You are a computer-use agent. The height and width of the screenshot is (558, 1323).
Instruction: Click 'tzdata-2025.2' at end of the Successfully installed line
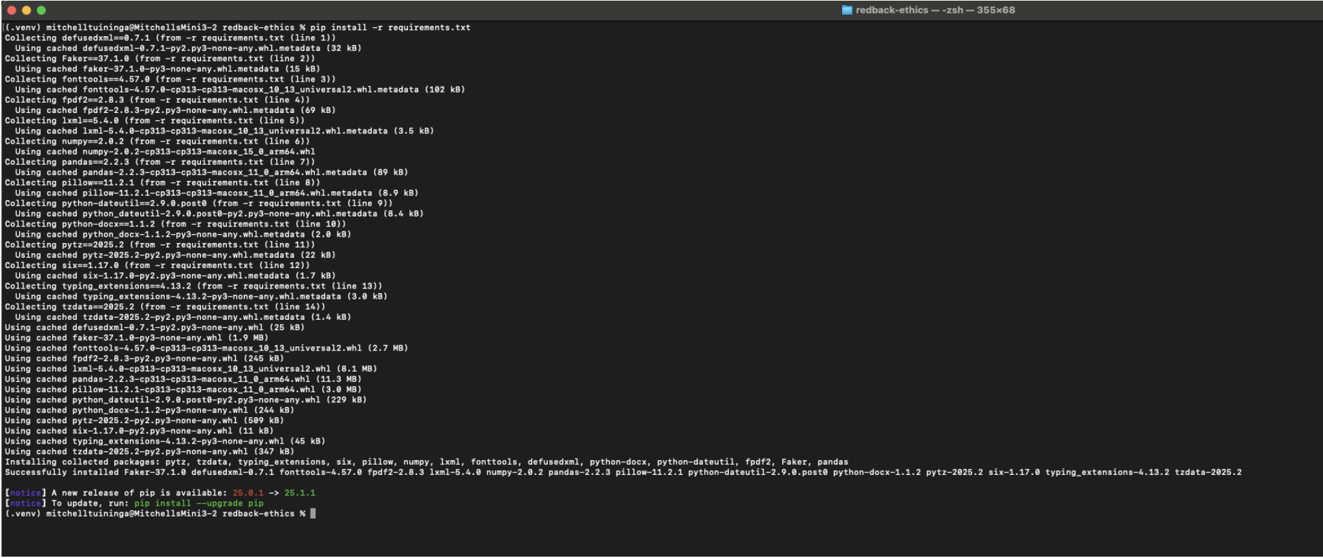[1208, 472]
